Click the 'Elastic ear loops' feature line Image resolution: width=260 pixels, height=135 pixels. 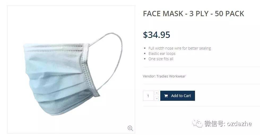click(162, 54)
